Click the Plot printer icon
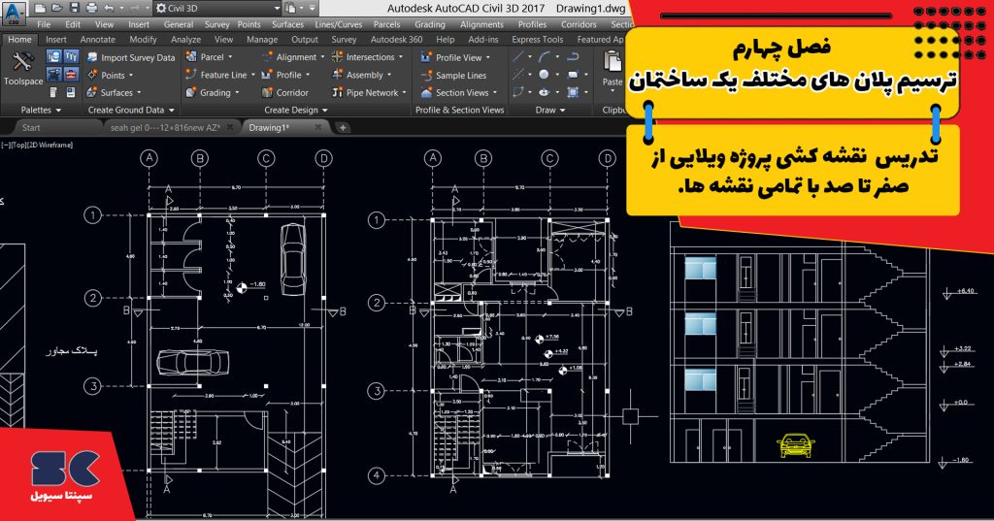The width and height of the screenshot is (994, 521). click(92, 8)
